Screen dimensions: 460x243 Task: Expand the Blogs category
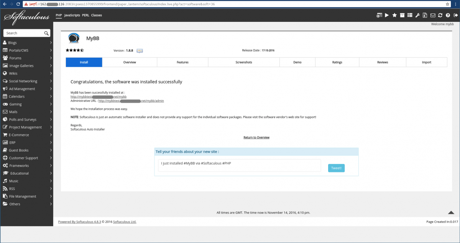click(x=13, y=43)
